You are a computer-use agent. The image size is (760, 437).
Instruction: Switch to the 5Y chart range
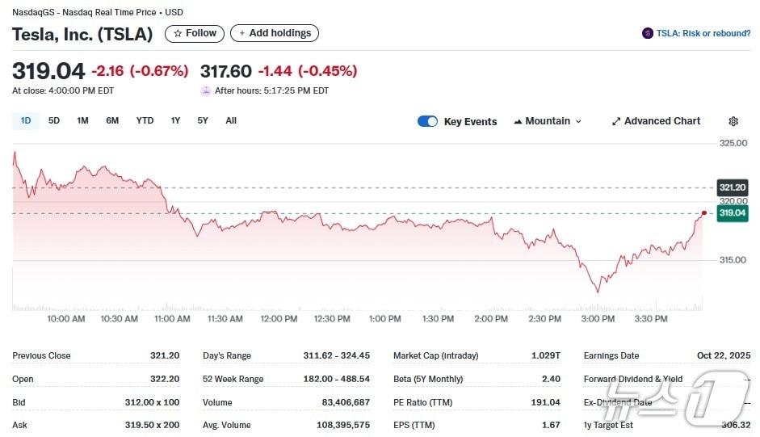point(203,121)
